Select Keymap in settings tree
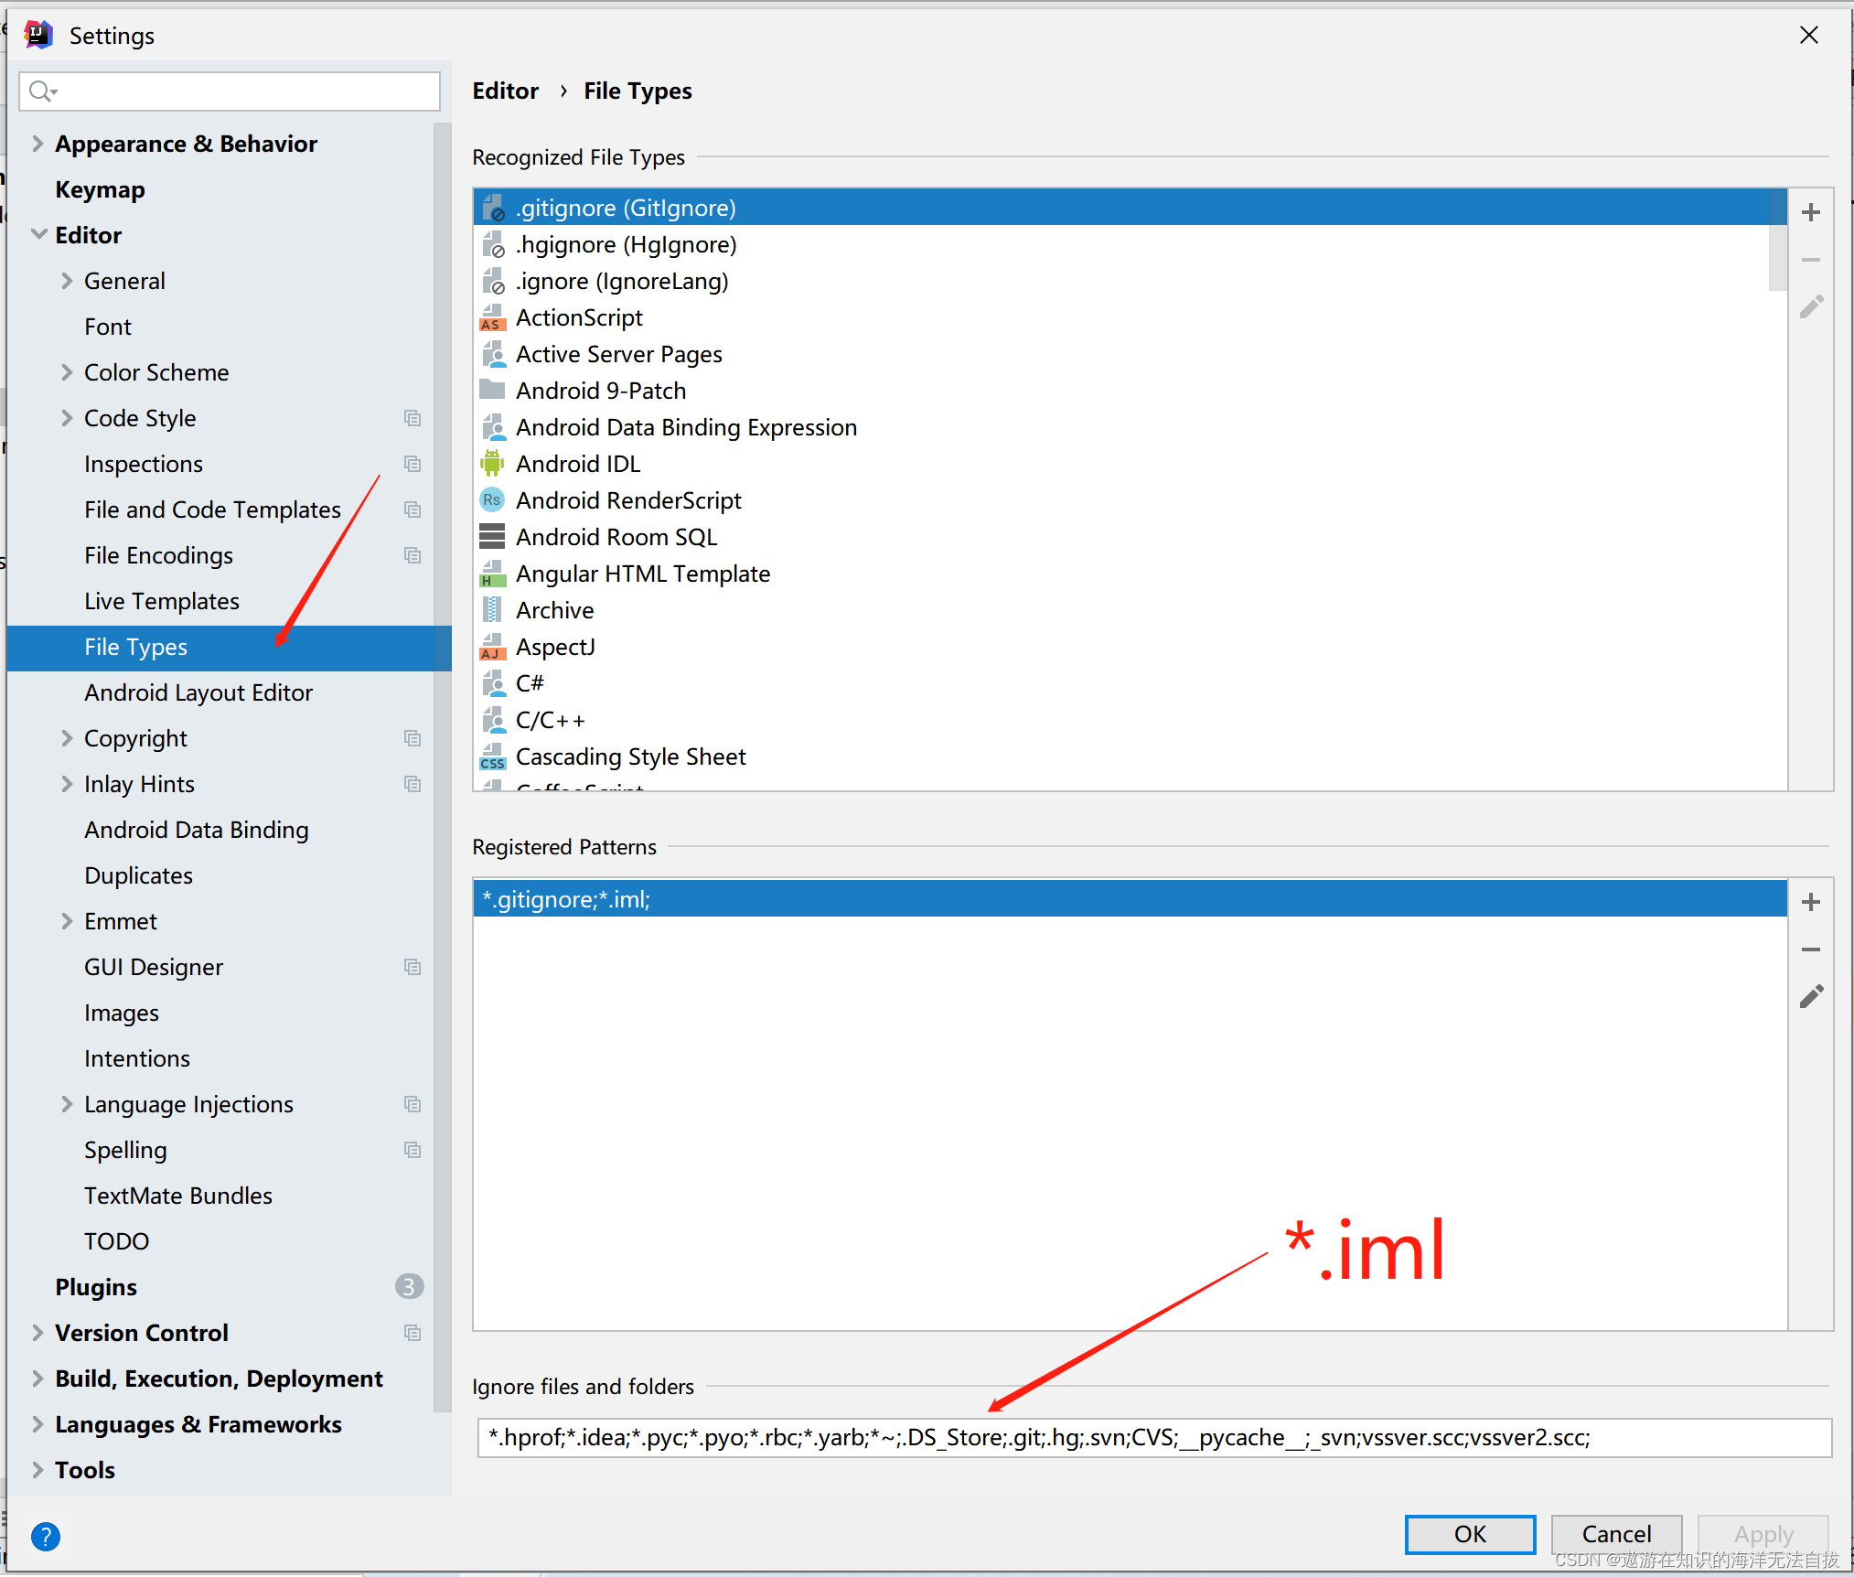The image size is (1854, 1577). point(100,189)
